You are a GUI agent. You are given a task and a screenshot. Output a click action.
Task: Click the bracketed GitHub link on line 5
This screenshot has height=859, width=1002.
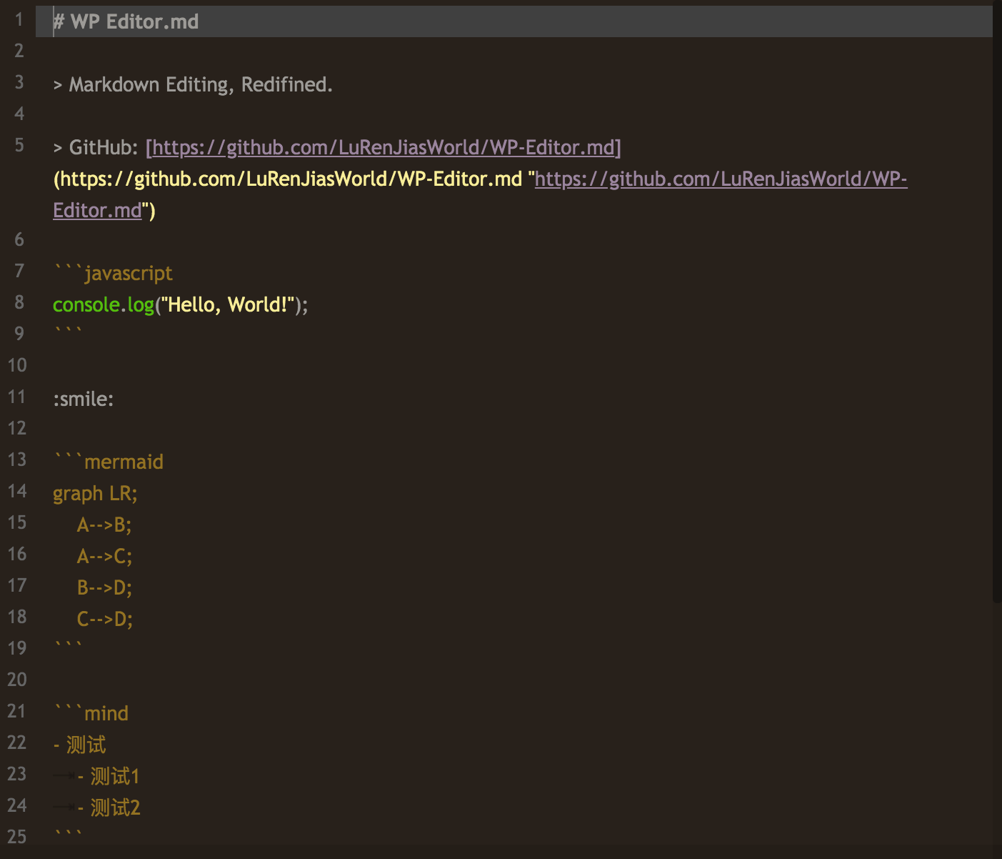[384, 147]
